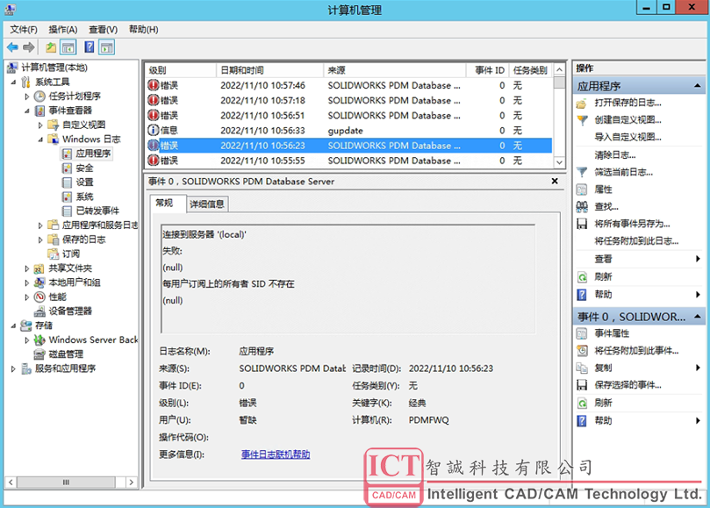The image size is (710, 508).
Task: Toggle the console tree pane toolbar icon
Action: coord(68,47)
